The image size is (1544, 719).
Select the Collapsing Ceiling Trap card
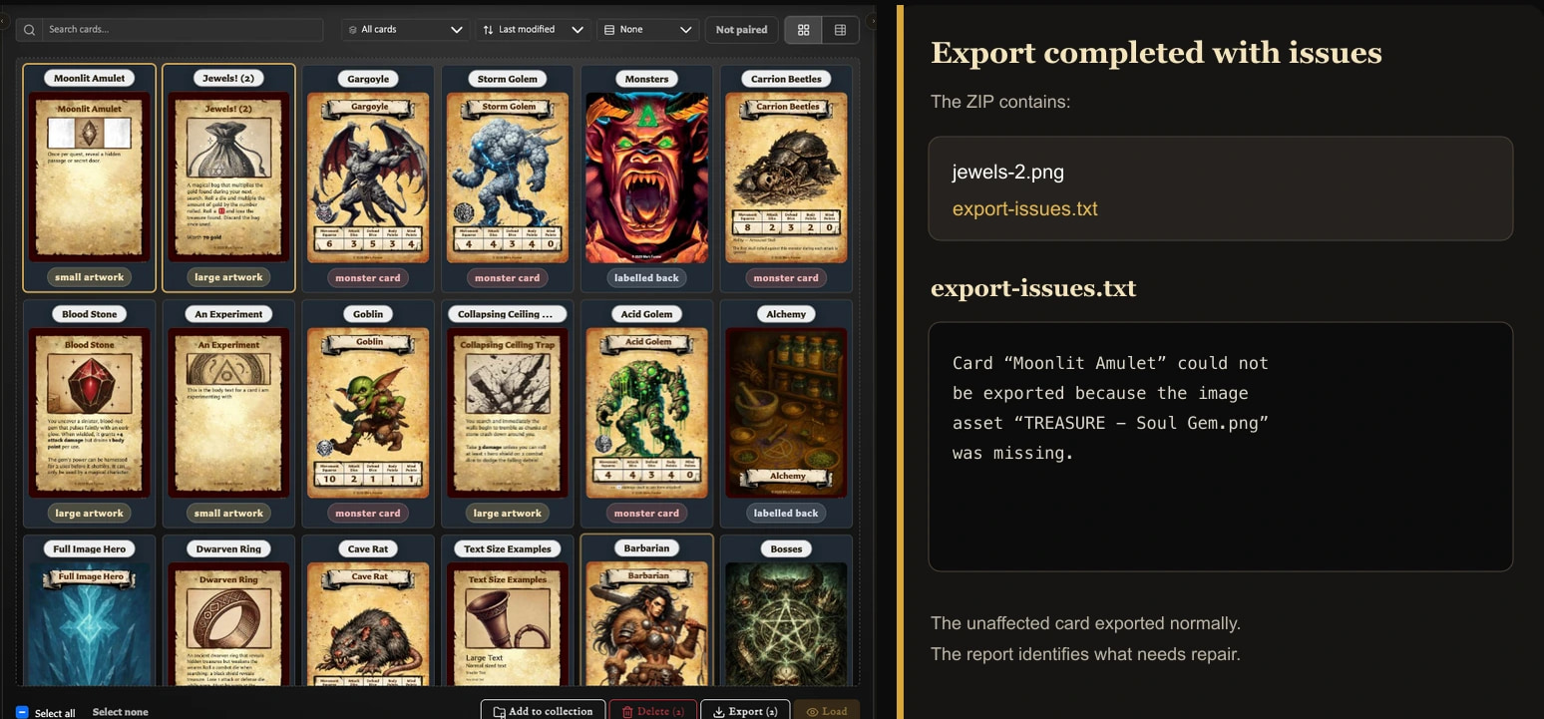(507, 413)
